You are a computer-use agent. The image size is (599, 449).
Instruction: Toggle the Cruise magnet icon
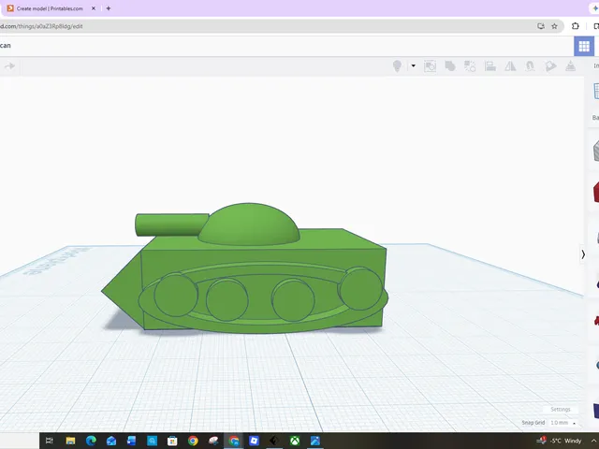[531, 66]
